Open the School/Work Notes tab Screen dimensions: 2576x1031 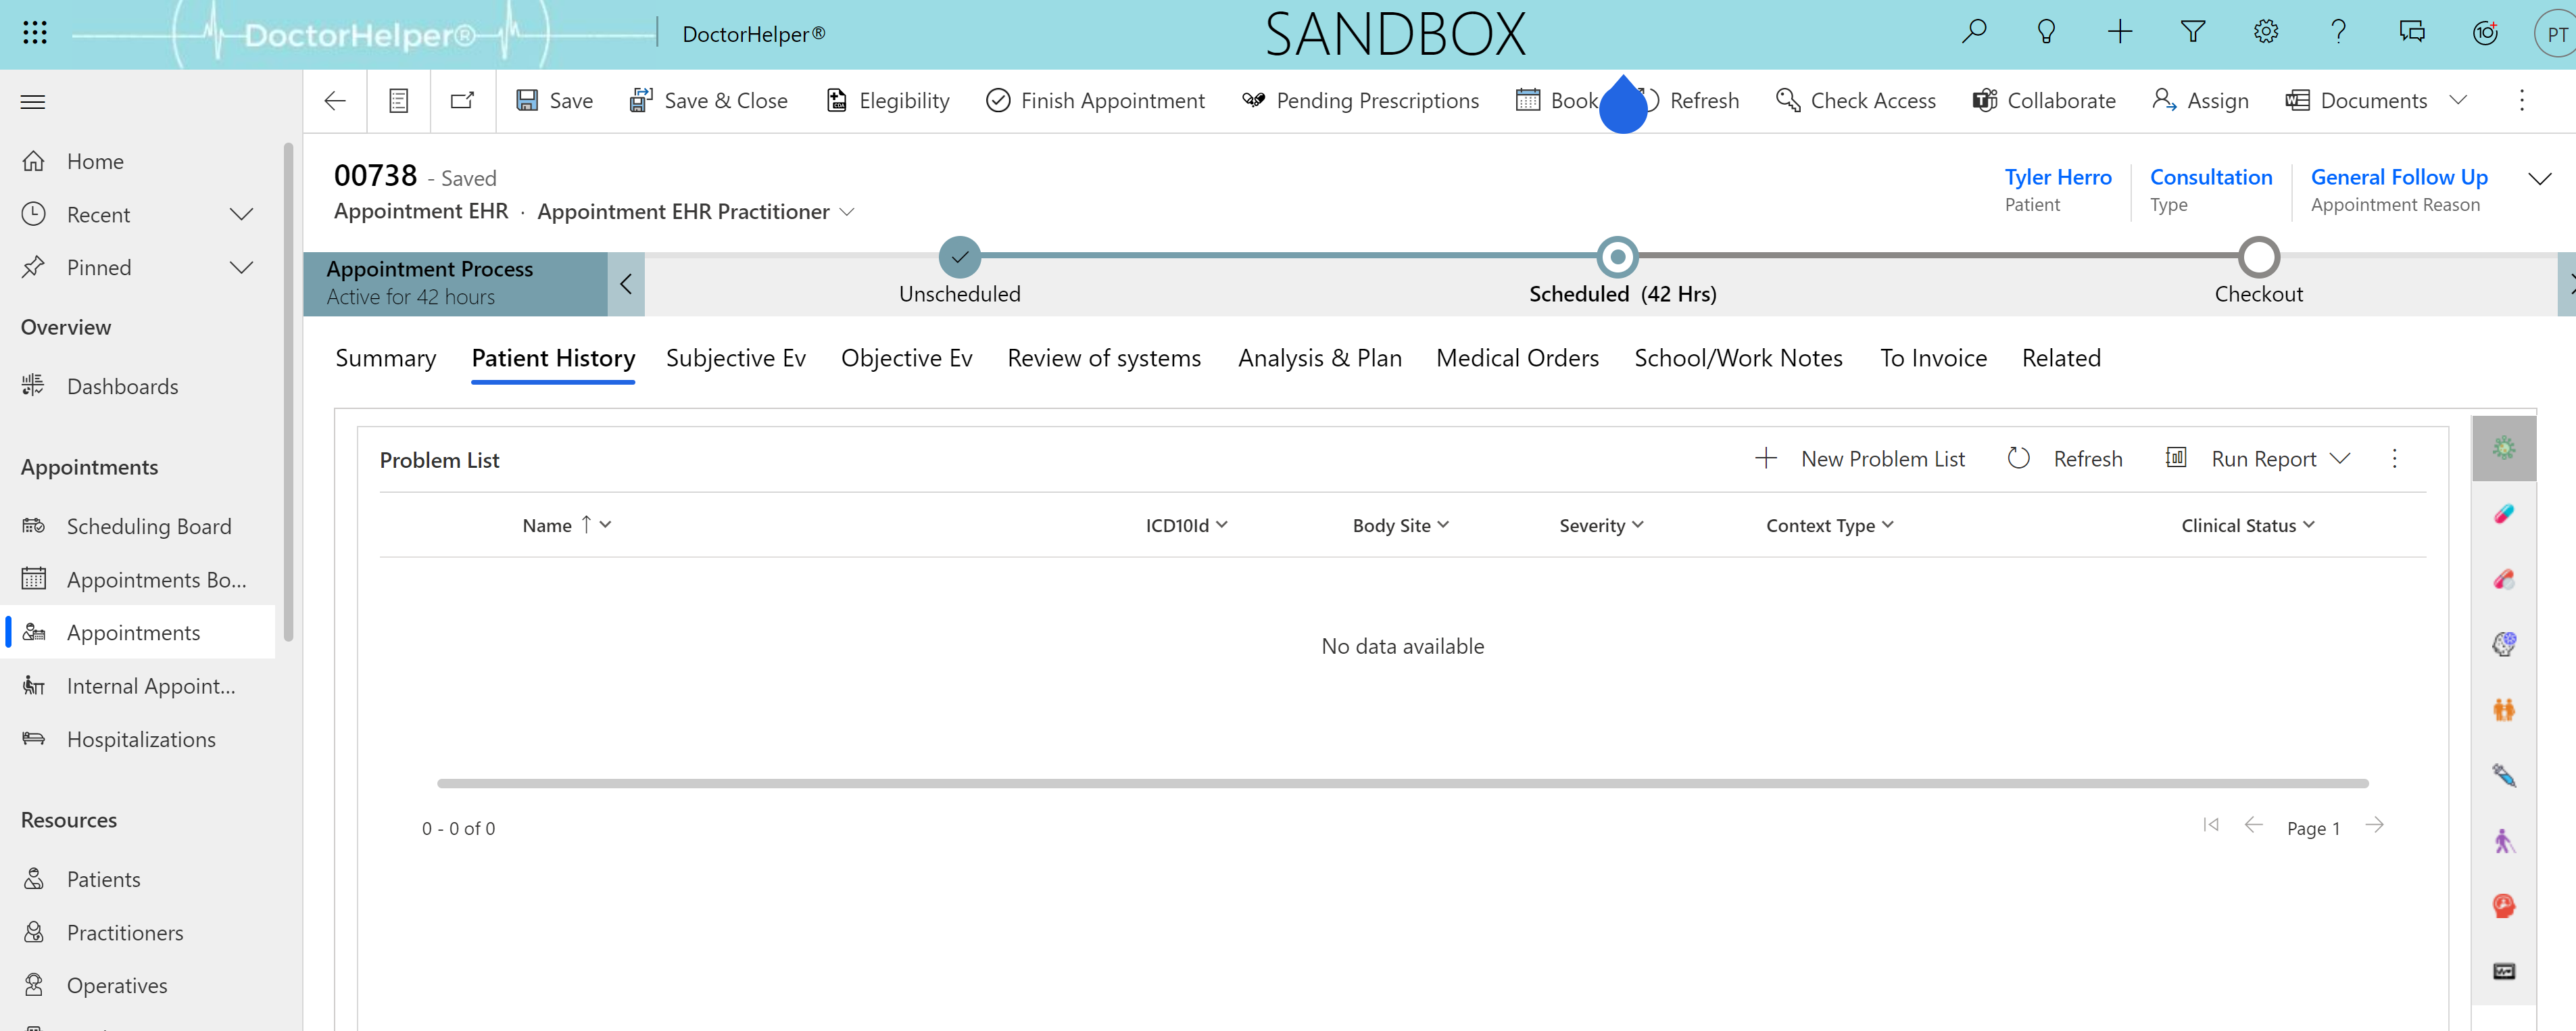pos(1738,358)
